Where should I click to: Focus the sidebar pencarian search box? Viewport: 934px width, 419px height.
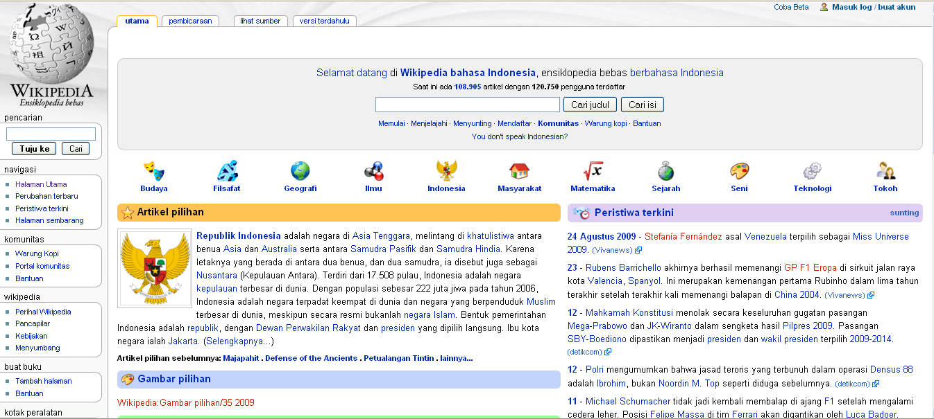tap(51, 134)
